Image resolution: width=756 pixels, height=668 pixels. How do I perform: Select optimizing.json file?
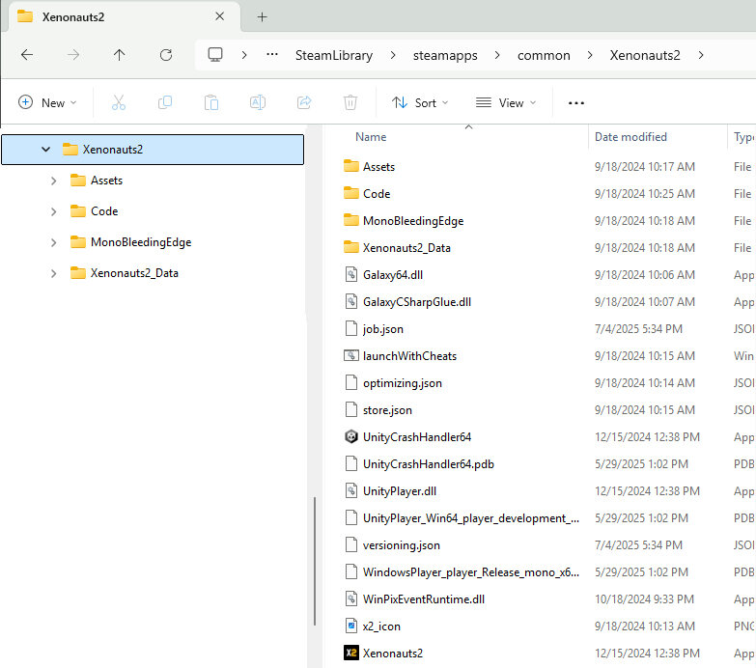pos(402,382)
